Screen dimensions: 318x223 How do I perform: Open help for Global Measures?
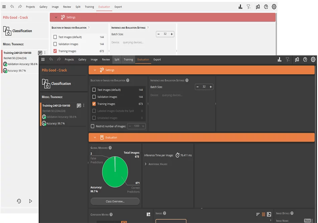(x=110, y=148)
